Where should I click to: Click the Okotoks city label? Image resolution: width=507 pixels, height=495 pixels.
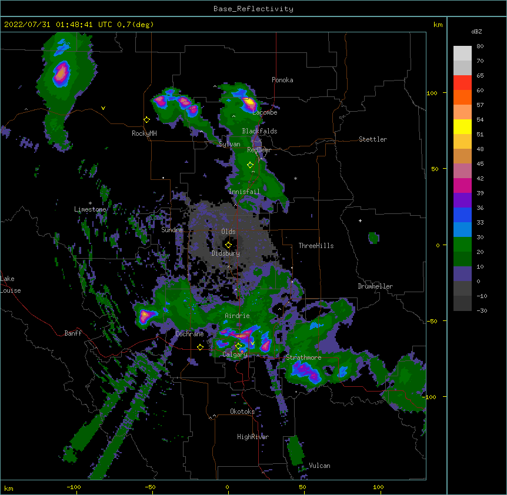tap(242, 412)
